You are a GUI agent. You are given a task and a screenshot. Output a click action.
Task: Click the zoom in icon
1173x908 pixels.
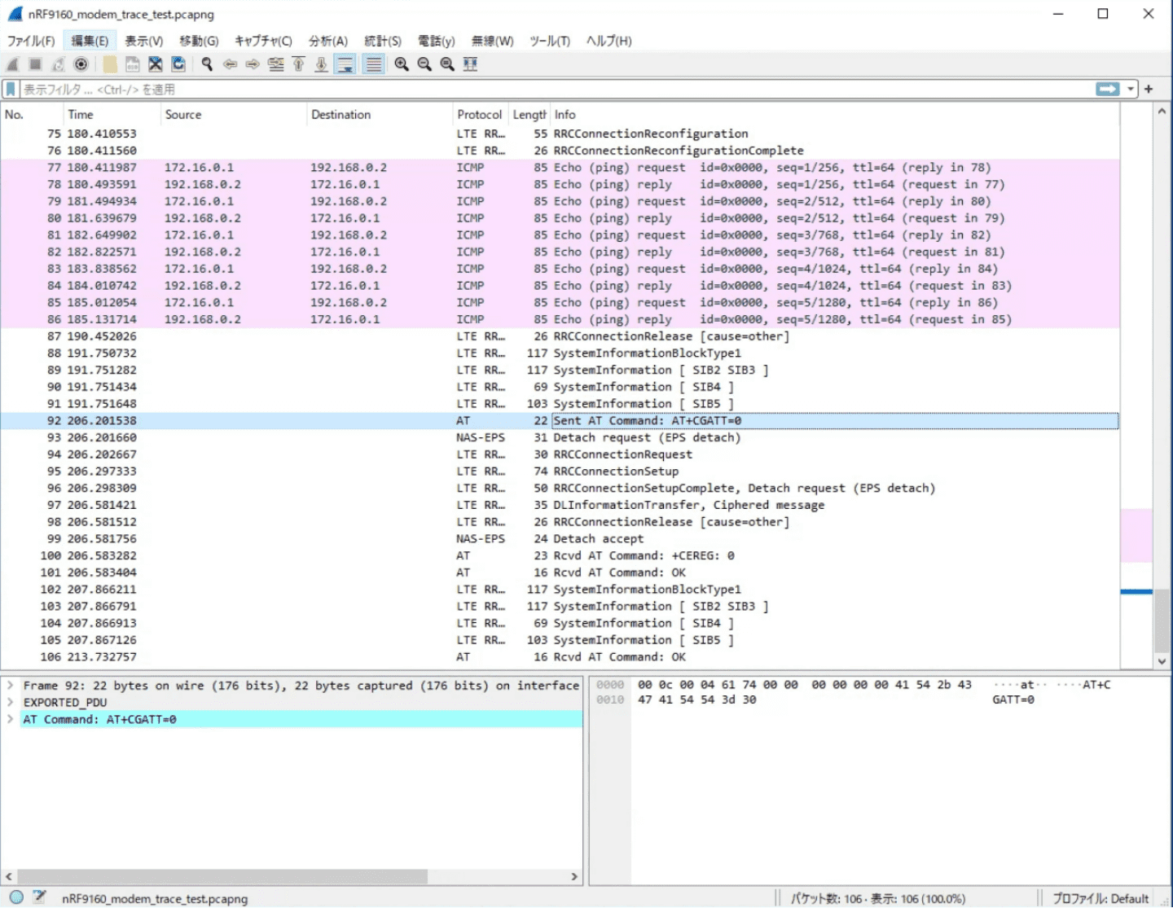402,64
